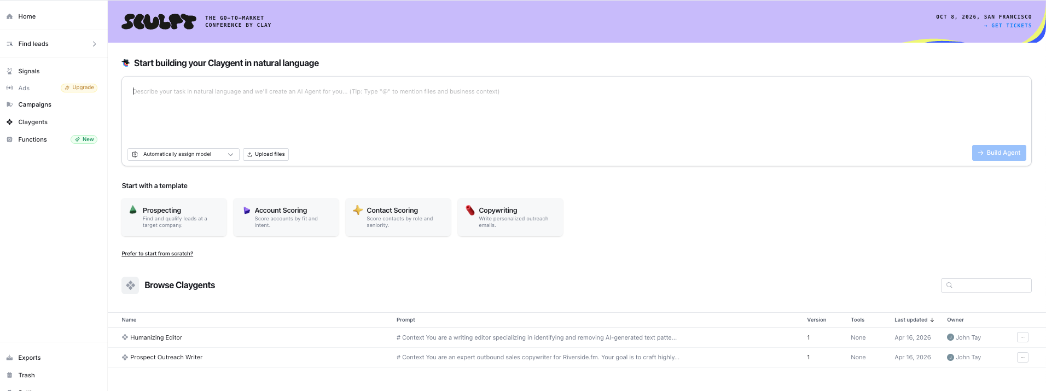Viewport: 1046px width, 391px height.
Task: Open more options for Prospect Outreach Writer
Action: [x=1022, y=357]
